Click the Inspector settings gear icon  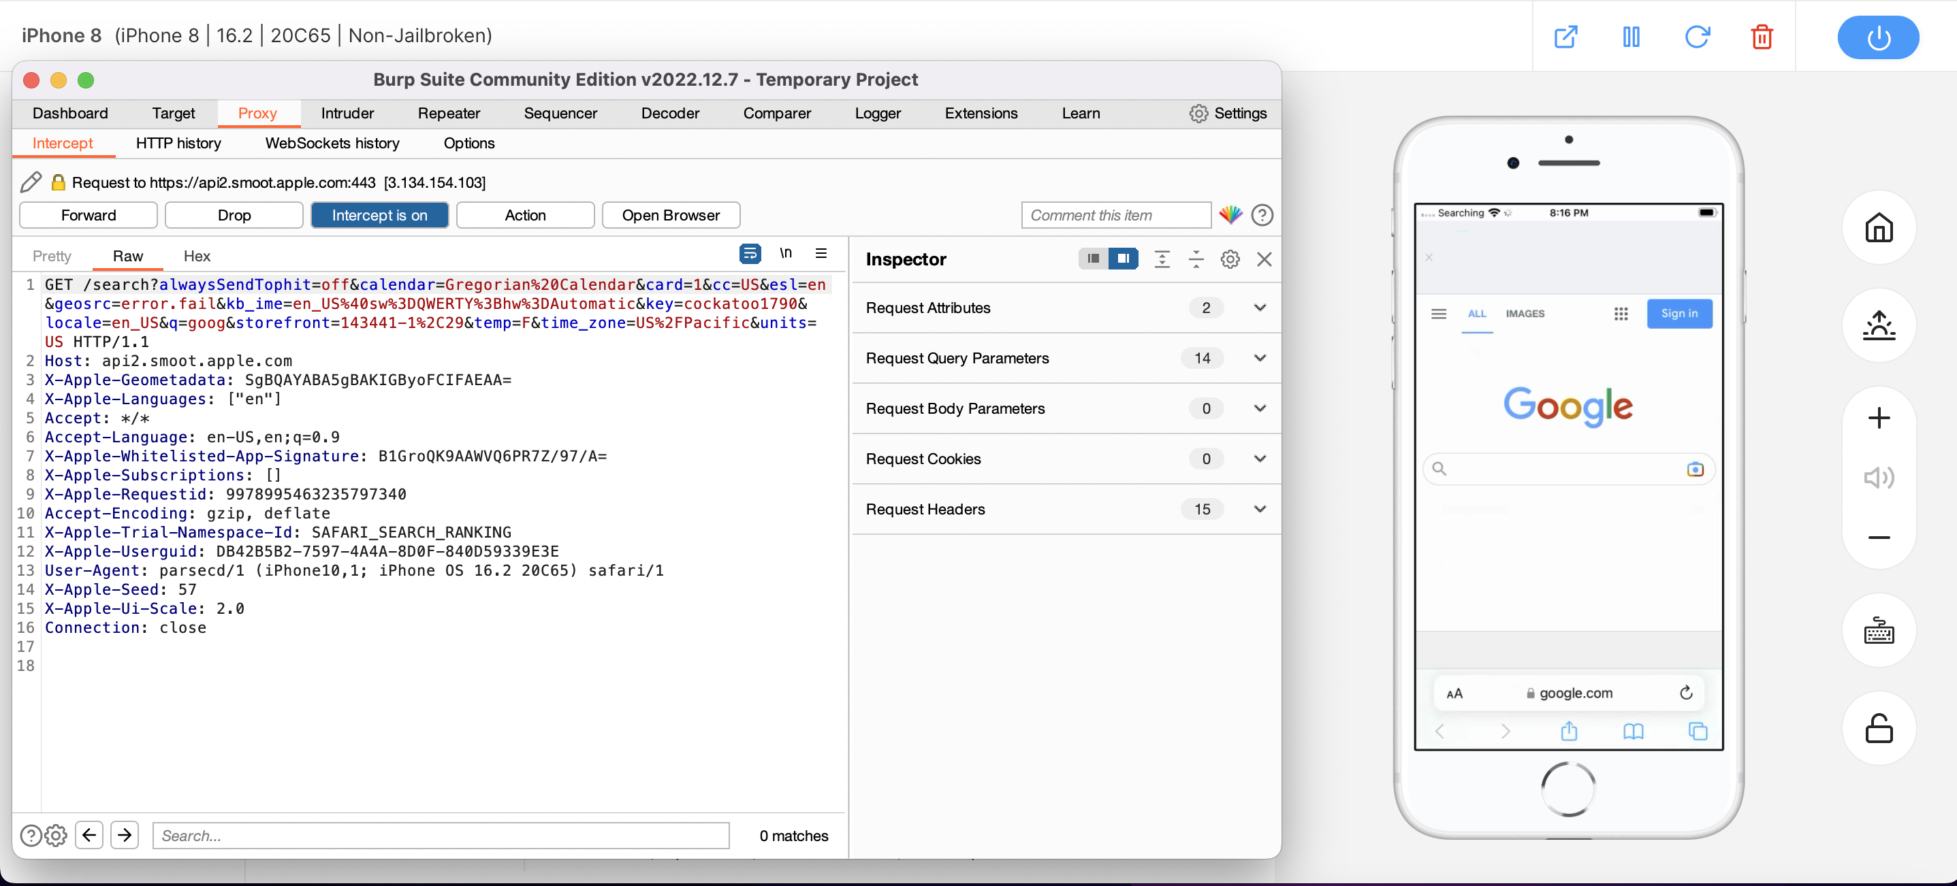pyautogui.click(x=1230, y=259)
